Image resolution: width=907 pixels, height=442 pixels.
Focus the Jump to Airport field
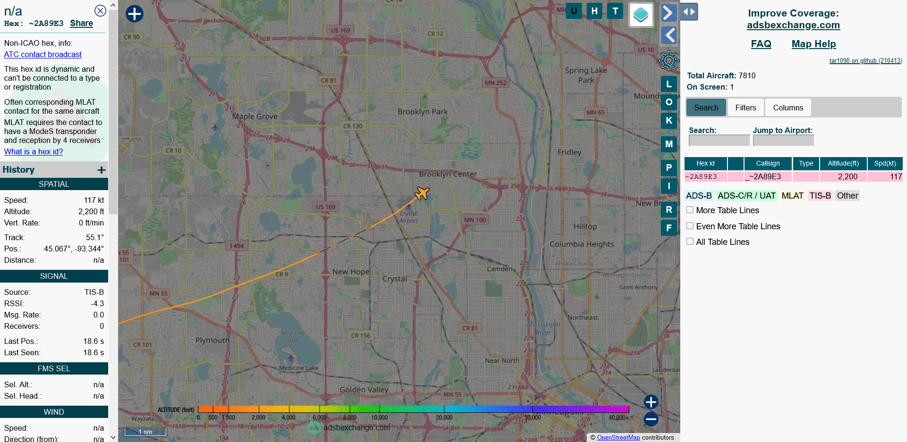783,141
